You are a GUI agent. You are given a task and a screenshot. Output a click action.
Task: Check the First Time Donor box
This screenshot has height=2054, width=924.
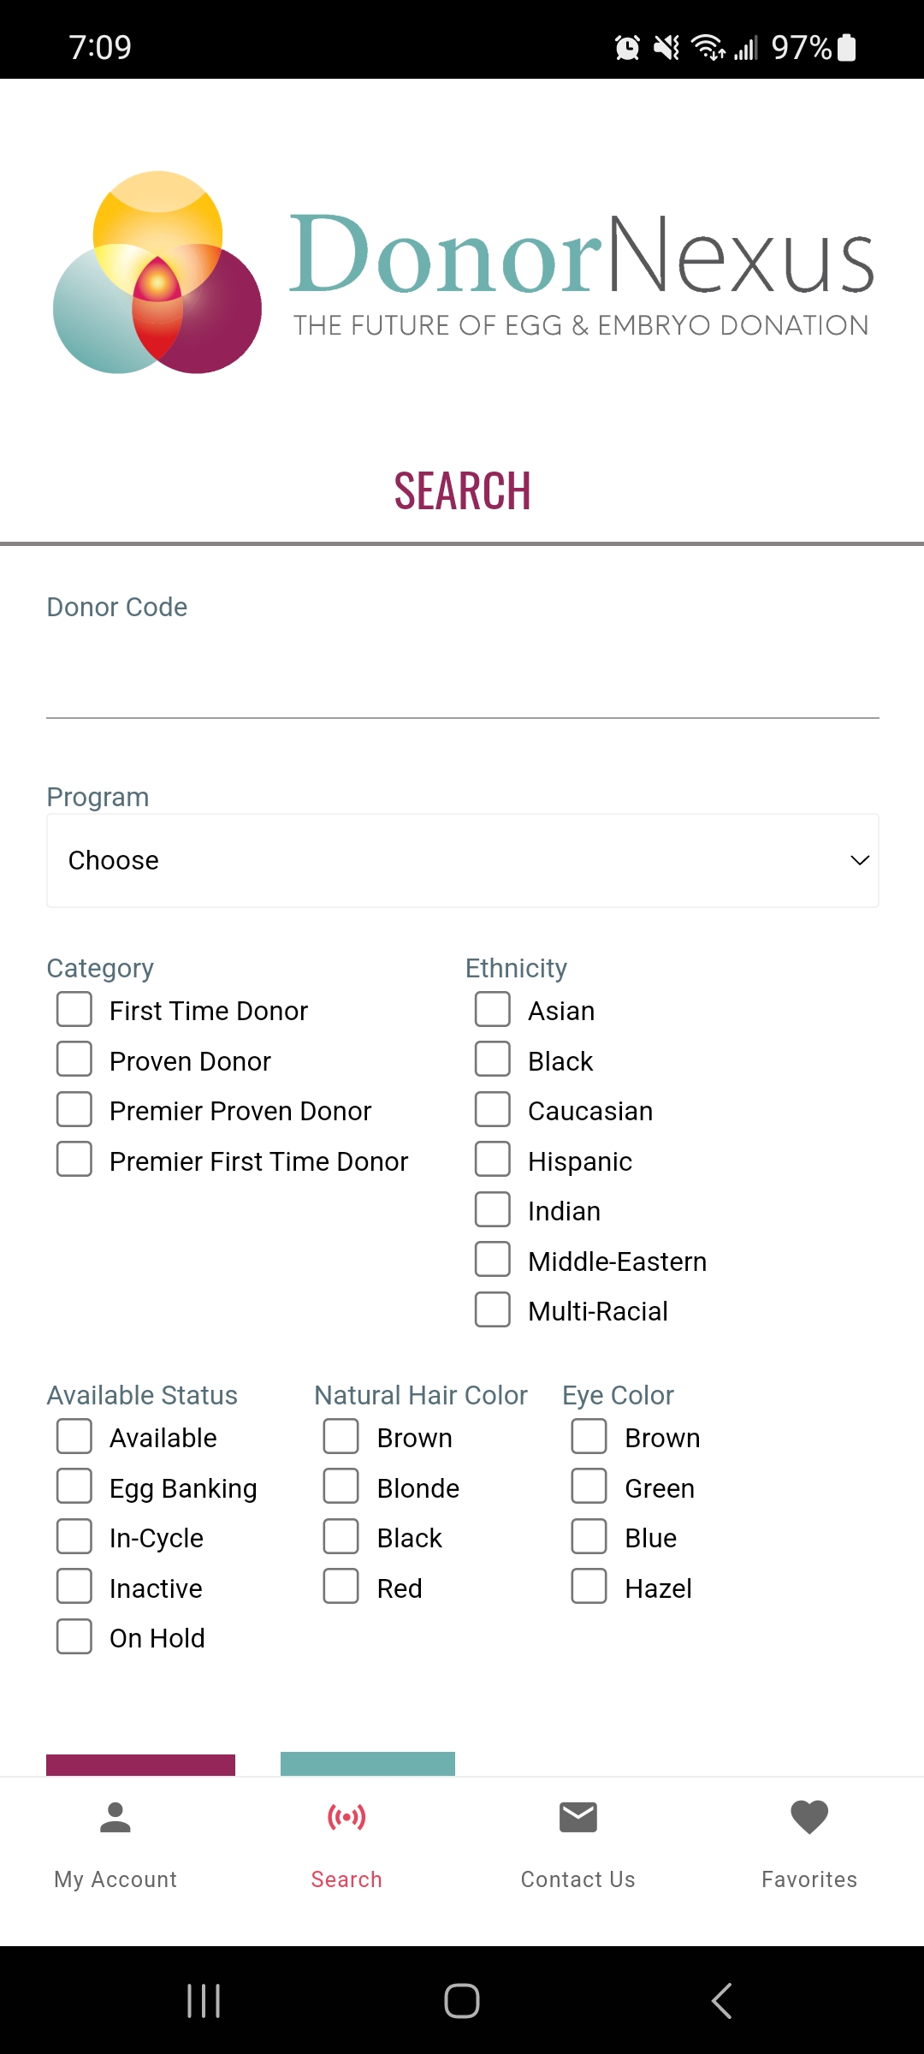coord(74,1010)
